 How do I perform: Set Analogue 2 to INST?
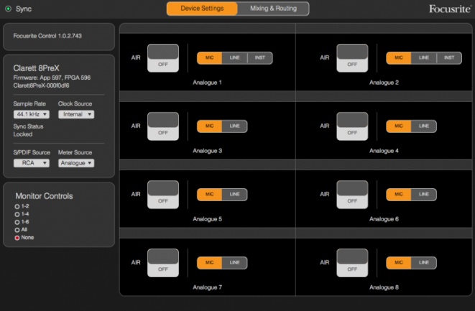coord(449,58)
